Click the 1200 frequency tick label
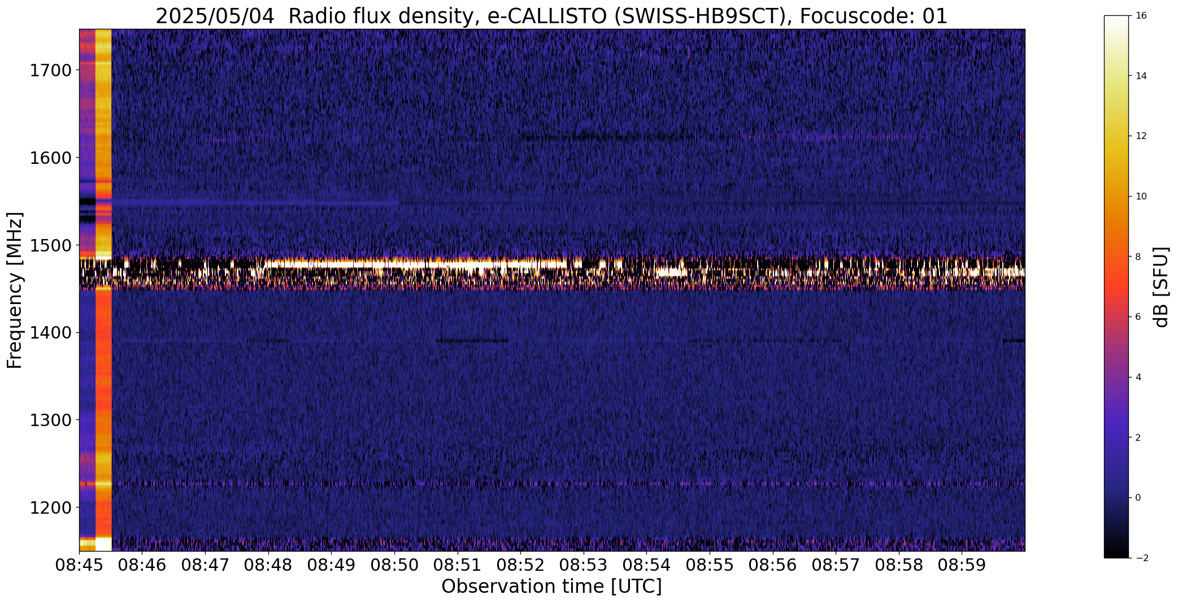Viewport: 1178px width, 603px height. [x=50, y=507]
